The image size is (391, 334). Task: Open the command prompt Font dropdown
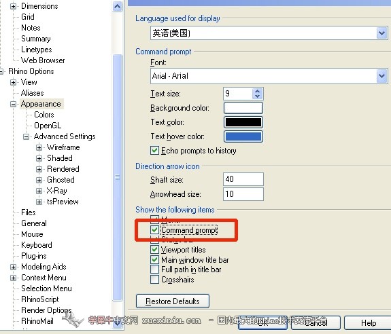(x=381, y=75)
